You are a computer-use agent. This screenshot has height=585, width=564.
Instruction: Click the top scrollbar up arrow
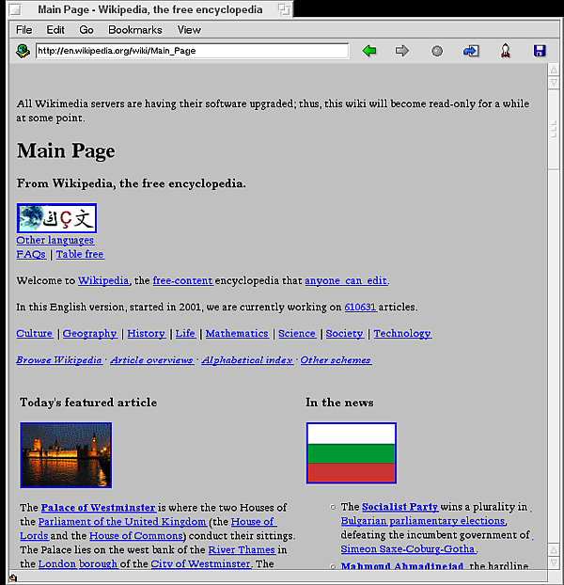[554, 70]
